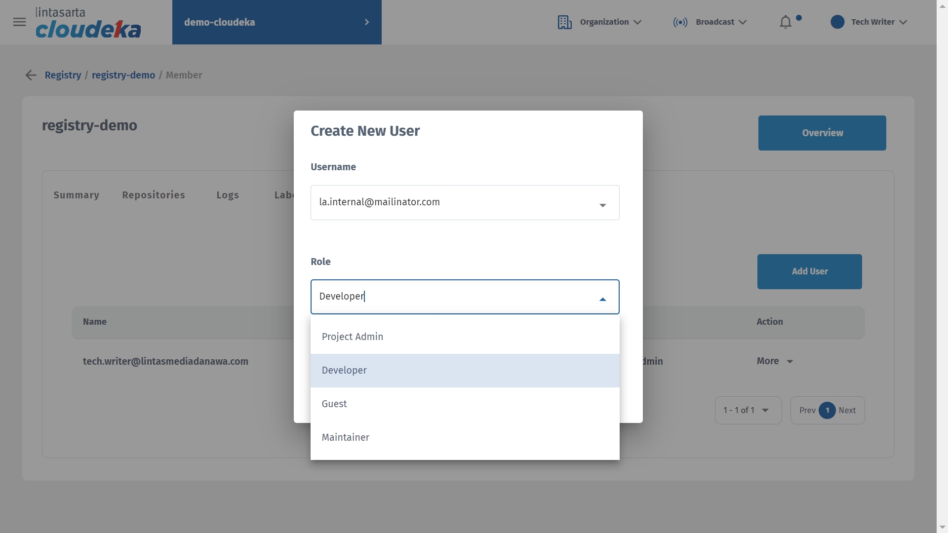Click the Overview button

[822, 133]
